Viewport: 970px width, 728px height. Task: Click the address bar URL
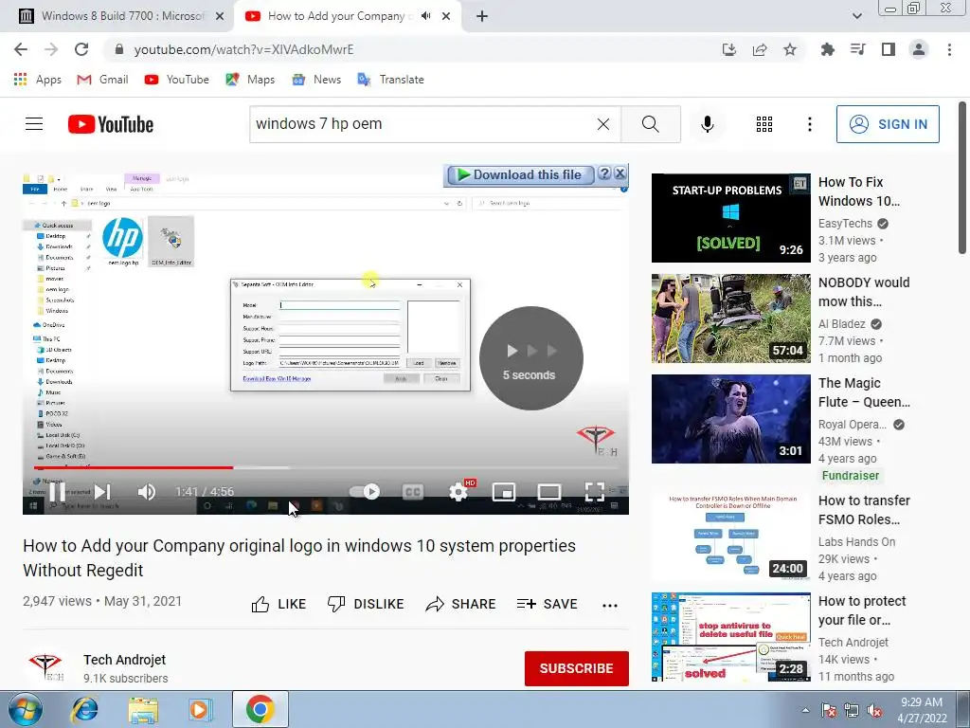pos(243,49)
